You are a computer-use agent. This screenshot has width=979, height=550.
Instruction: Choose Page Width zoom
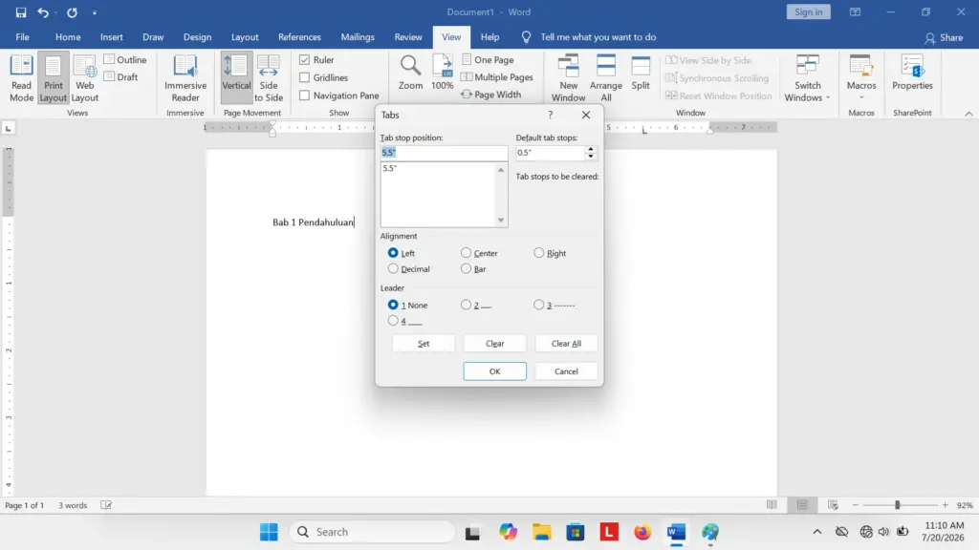point(491,95)
